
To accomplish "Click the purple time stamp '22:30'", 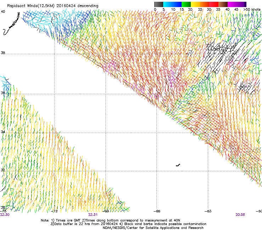I will [5, 215].
